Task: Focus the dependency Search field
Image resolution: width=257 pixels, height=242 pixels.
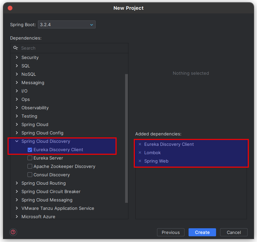Action: [x=69, y=48]
